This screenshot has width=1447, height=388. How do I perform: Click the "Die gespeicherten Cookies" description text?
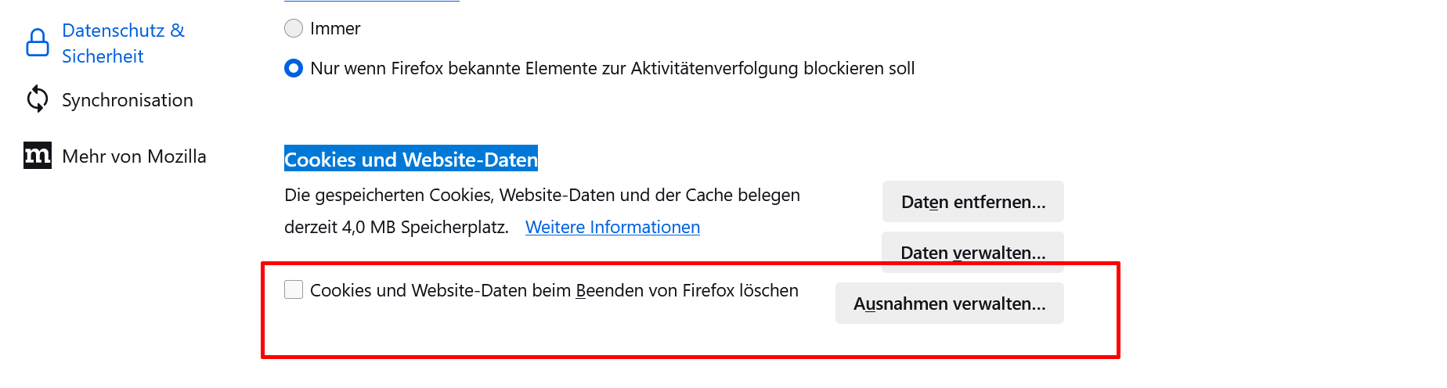tap(542, 195)
